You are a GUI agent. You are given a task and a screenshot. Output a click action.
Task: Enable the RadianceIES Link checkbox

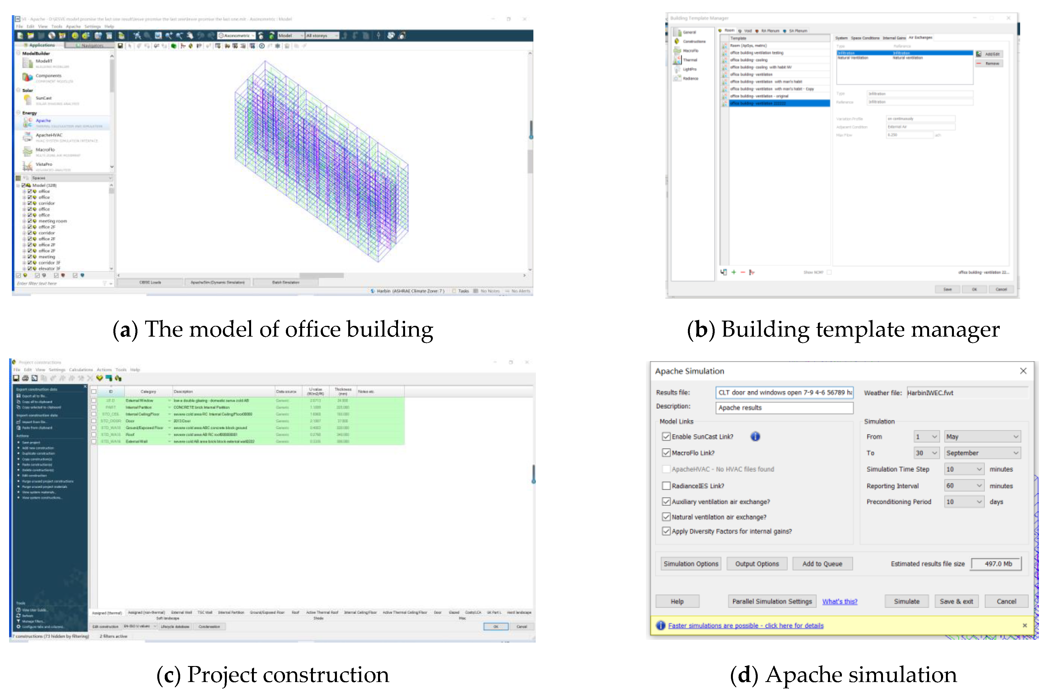[666, 486]
